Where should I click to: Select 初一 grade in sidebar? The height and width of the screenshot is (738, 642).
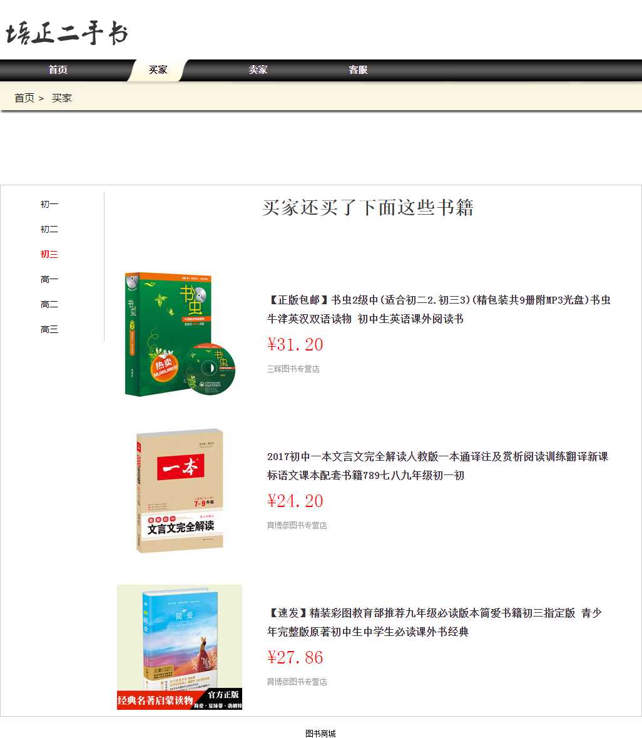click(x=49, y=205)
